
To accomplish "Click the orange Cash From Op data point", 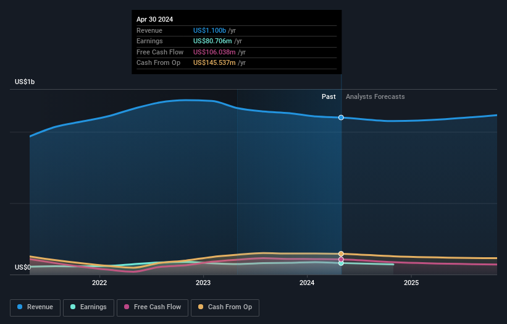I will pos(341,254).
